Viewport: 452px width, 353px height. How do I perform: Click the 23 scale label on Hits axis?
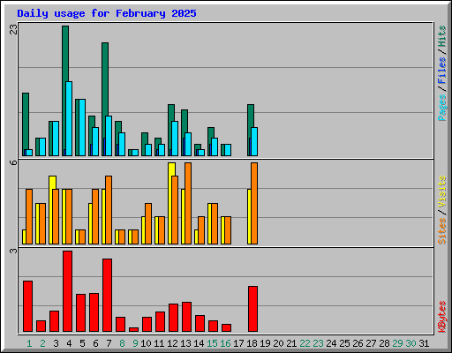pyautogui.click(x=13, y=29)
